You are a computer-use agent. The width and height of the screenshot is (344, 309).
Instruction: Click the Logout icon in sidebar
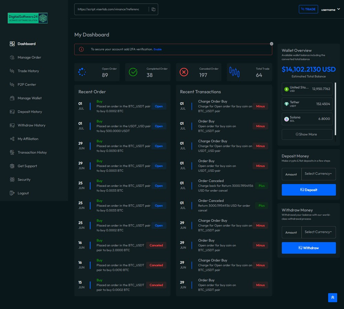[12, 193]
